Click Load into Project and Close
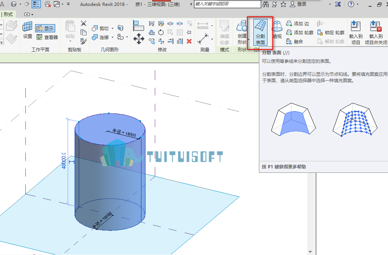The image size is (388, 255). click(376, 33)
